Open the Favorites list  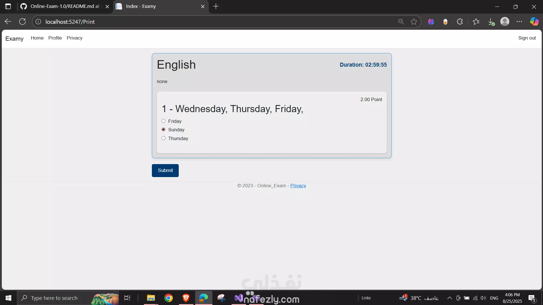[476, 21]
